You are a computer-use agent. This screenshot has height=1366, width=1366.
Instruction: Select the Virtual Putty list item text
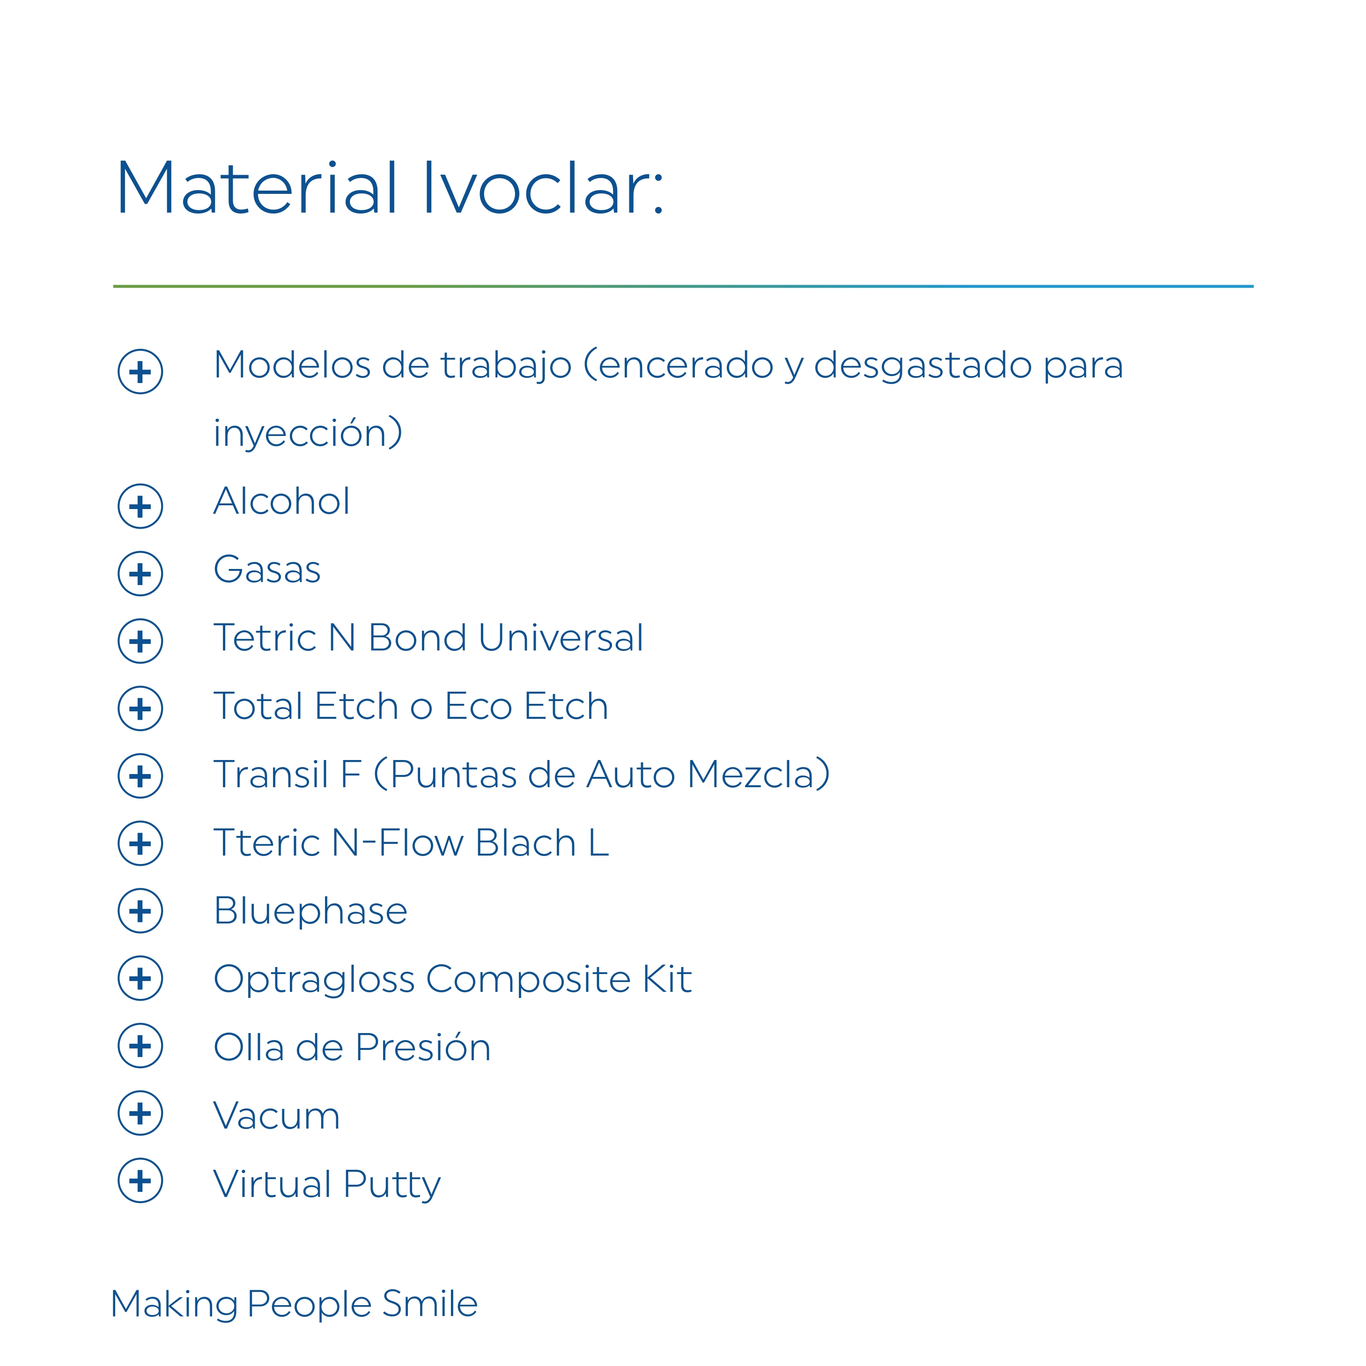click(327, 1185)
